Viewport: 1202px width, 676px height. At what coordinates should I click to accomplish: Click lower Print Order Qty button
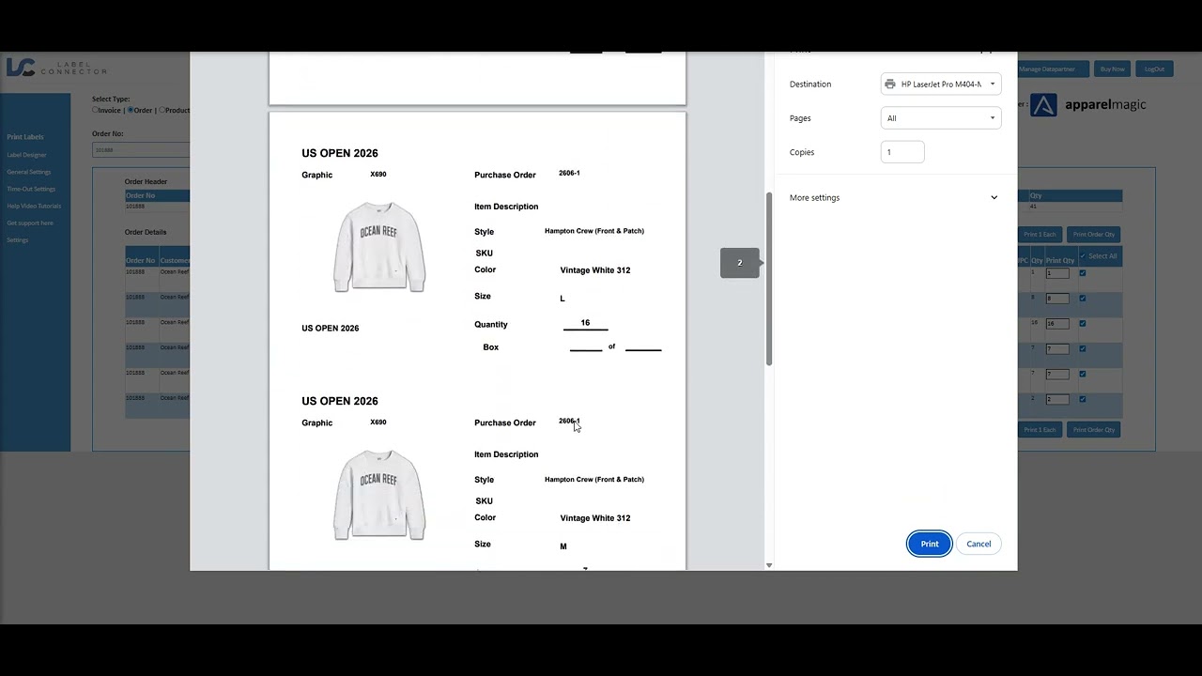coord(1093,429)
